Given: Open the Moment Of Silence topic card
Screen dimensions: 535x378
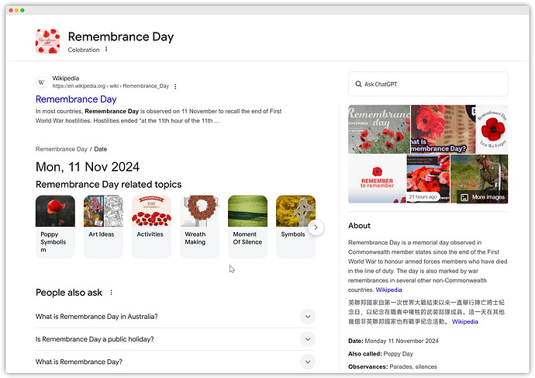Looking at the screenshot, I should tap(247, 227).
